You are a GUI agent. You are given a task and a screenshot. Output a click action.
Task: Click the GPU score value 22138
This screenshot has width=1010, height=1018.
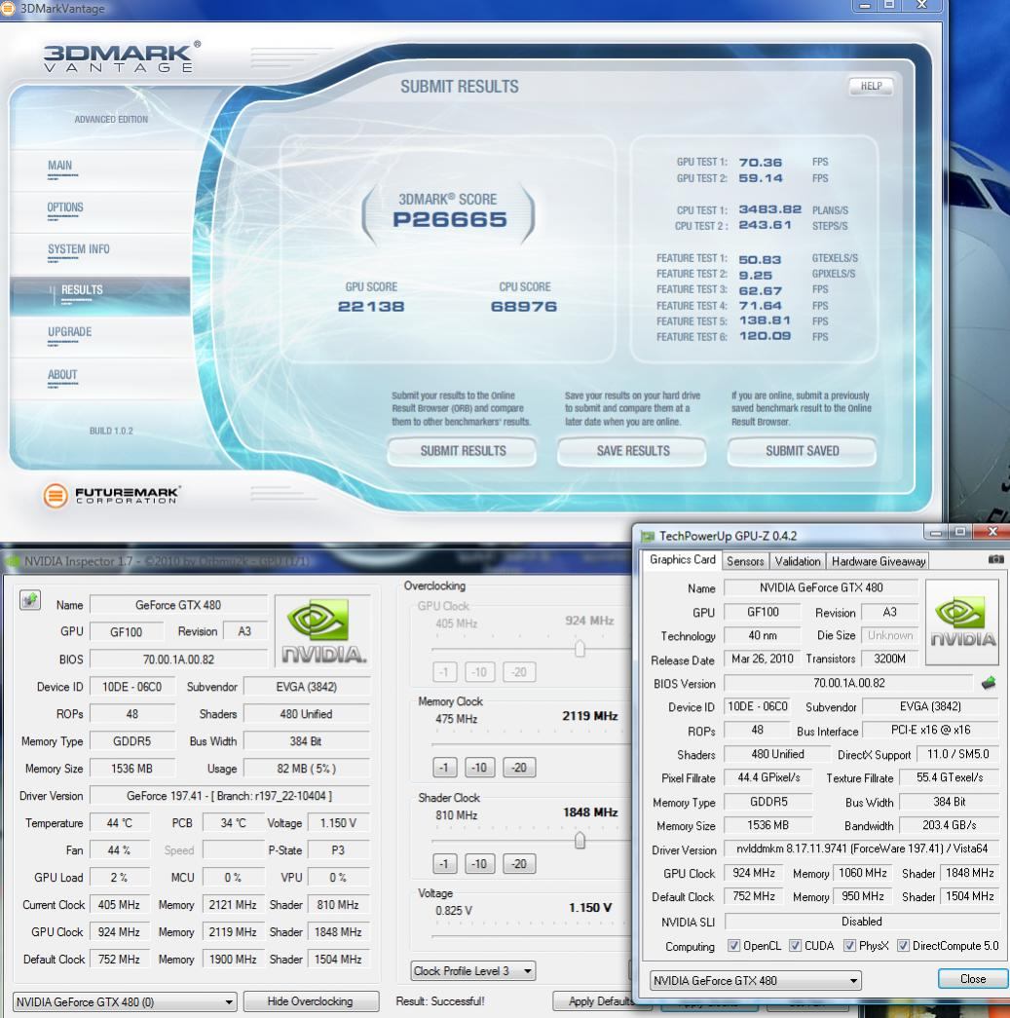pyautogui.click(x=371, y=307)
